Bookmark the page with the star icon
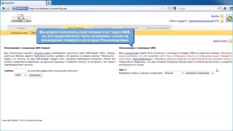Screen dimensions: 233x131 pyautogui.click(x=162, y=8)
